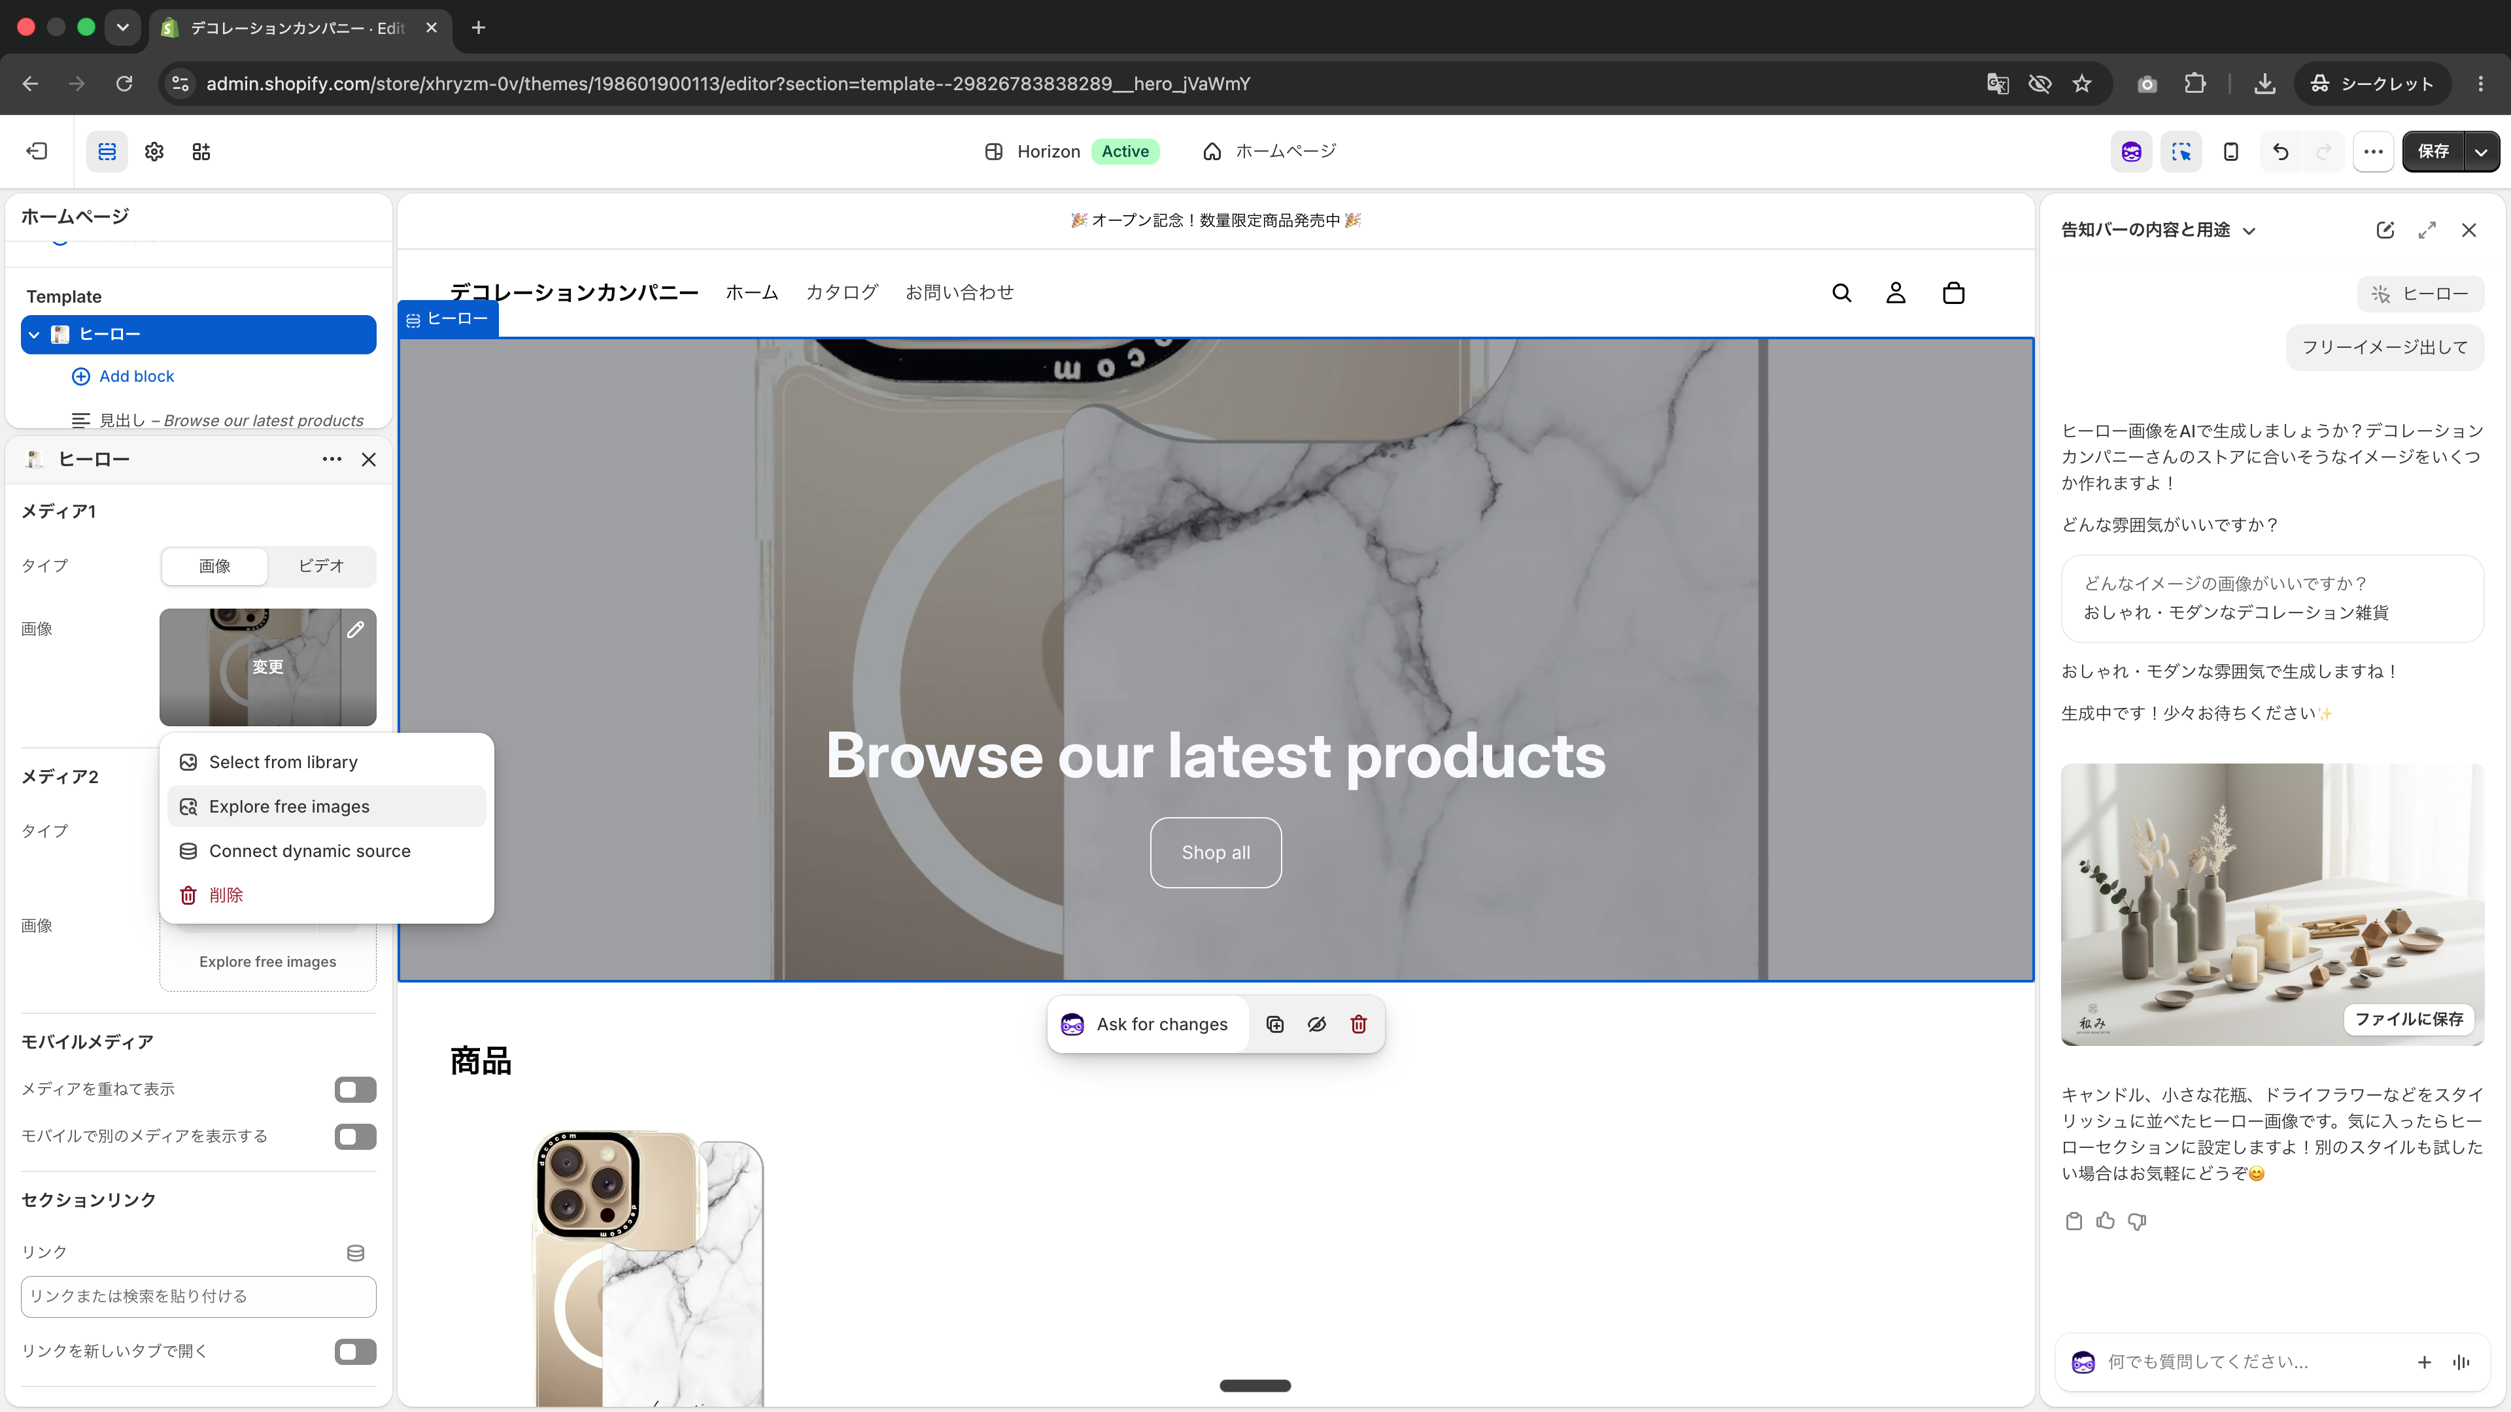Viewport: 2511px width, 1412px height.
Task: Expand the Sidekick chat panel
Action: point(2427,230)
